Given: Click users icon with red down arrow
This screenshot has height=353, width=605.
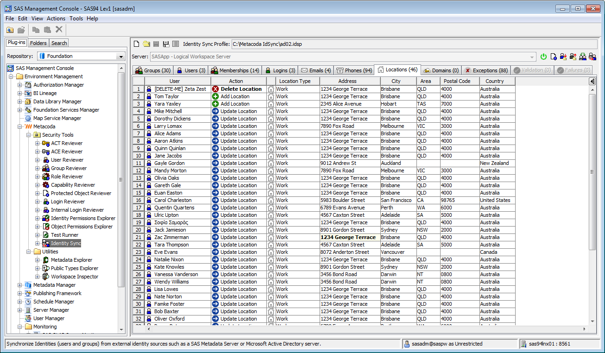Looking at the screenshot, I should coord(563,57).
